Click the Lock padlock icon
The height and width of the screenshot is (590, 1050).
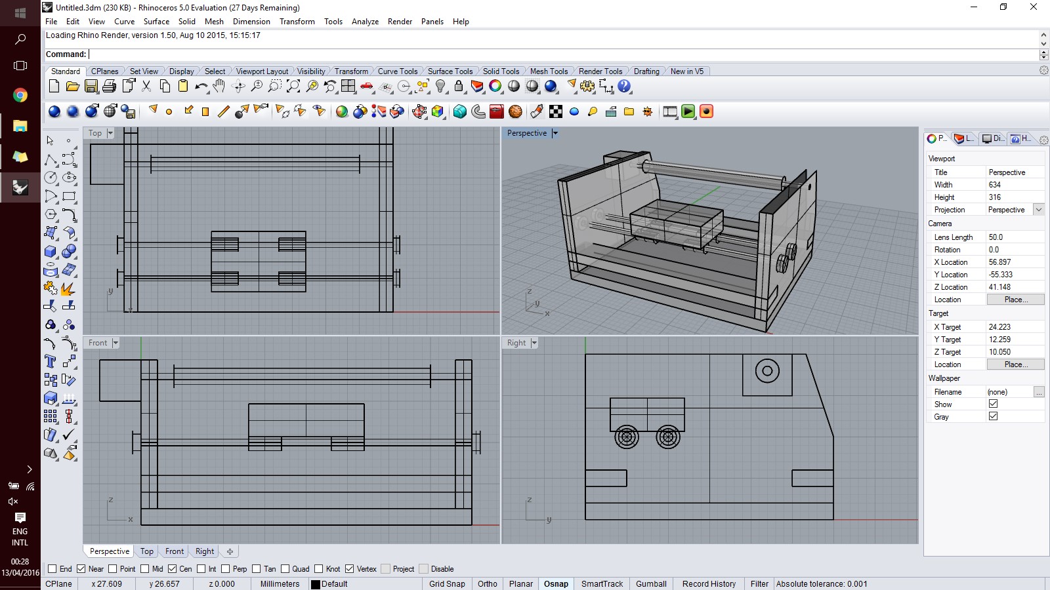point(459,87)
